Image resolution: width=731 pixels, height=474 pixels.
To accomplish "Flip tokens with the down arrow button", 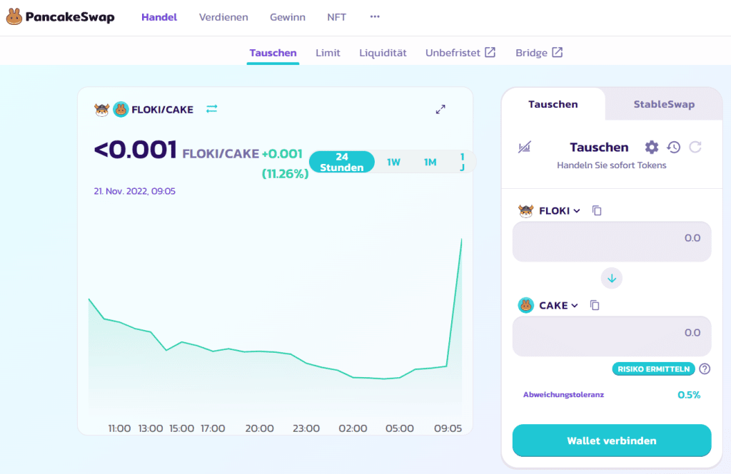I will 611,278.
